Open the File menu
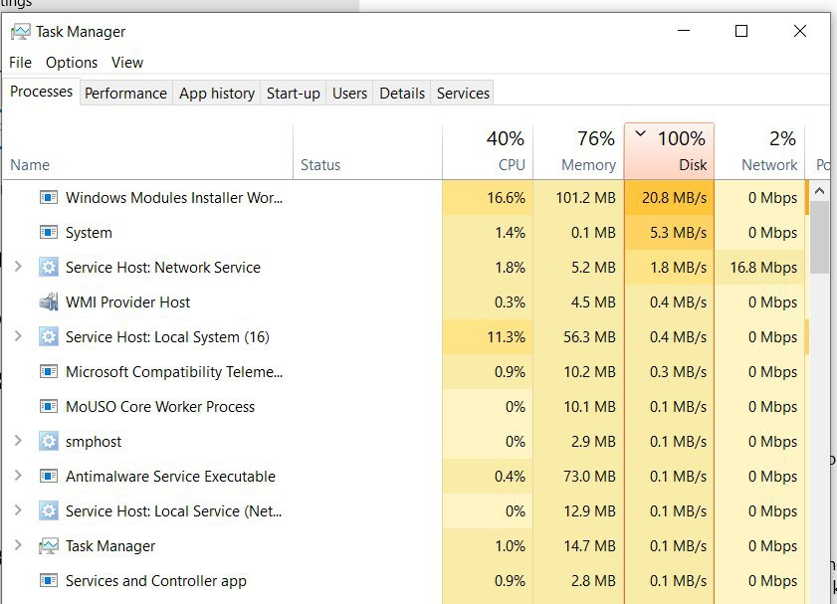Viewport: 837px width, 604px height. click(x=20, y=63)
